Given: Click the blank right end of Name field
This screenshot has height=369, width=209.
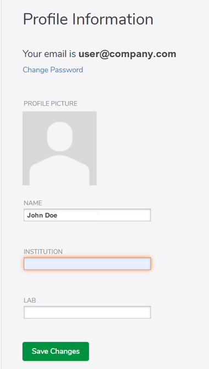Looking at the screenshot, I should click(x=132, y=215).
